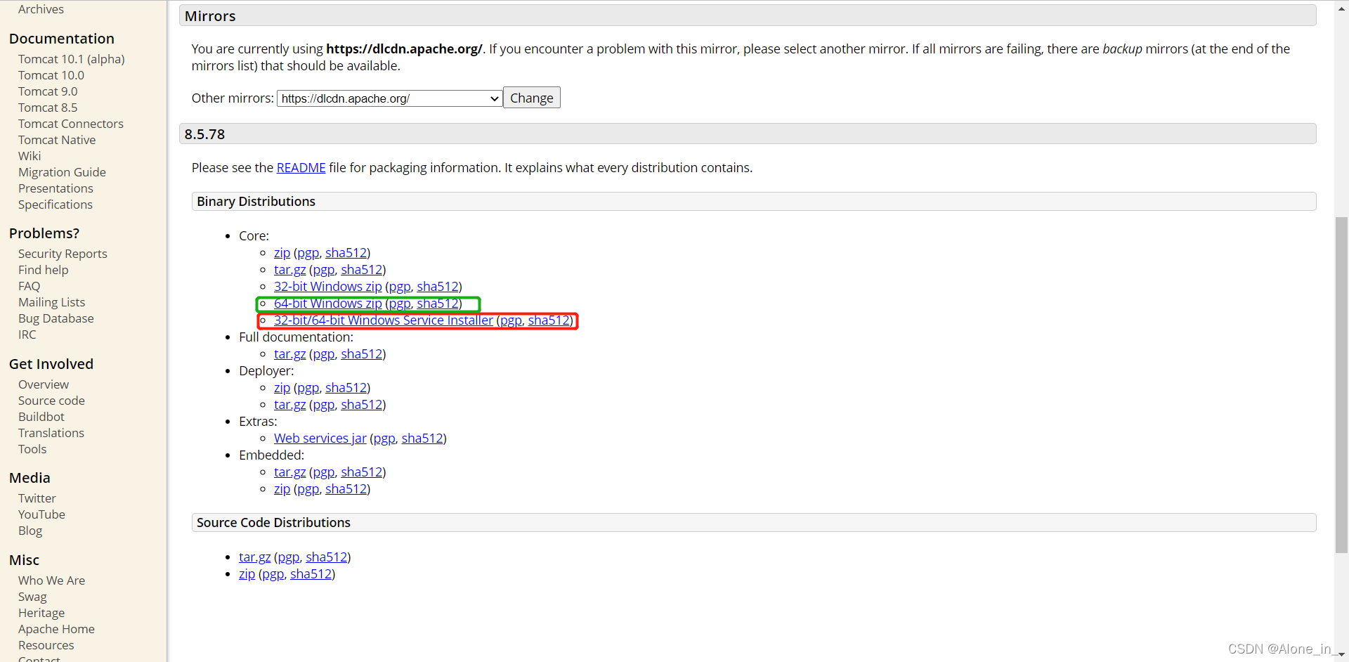Image resolution: width=1349 pixels, height=662 pixels.
Task: Open the Migration Guide
Action: [x=62, y=172]
